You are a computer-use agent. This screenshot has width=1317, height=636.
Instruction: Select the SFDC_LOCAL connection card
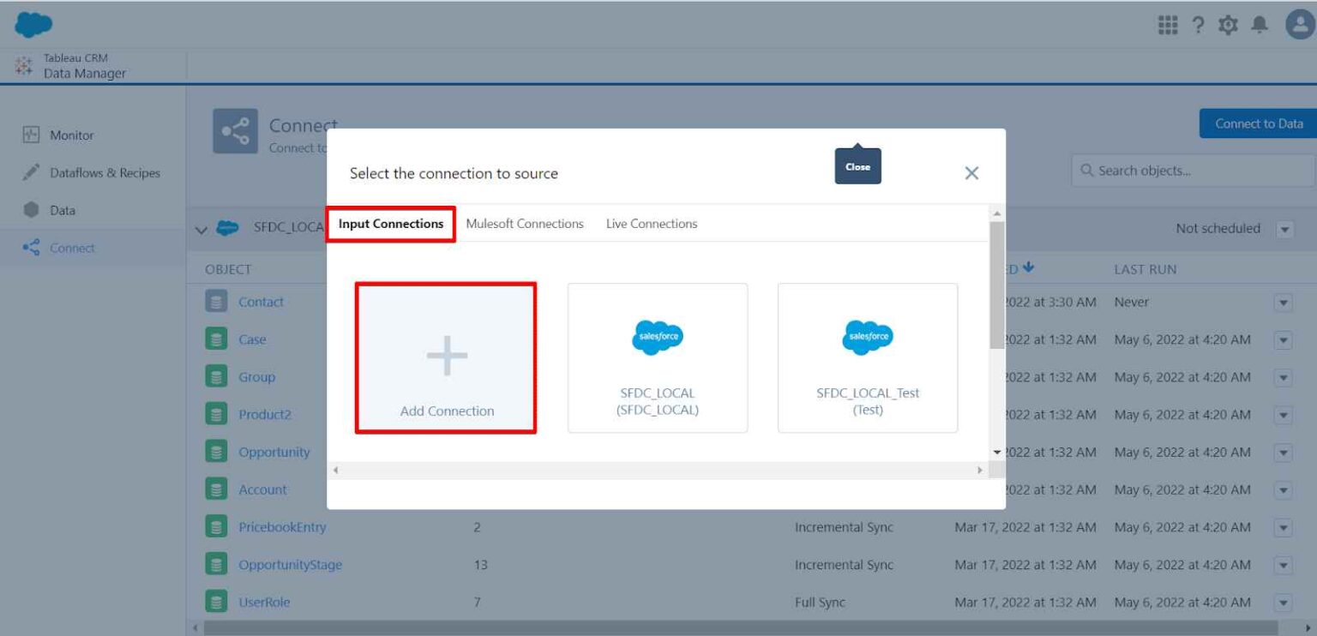[658, 357]
